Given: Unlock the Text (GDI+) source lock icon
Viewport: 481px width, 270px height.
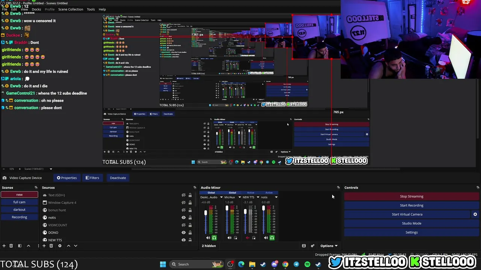Looking at the screenshot, I should 190,195.
